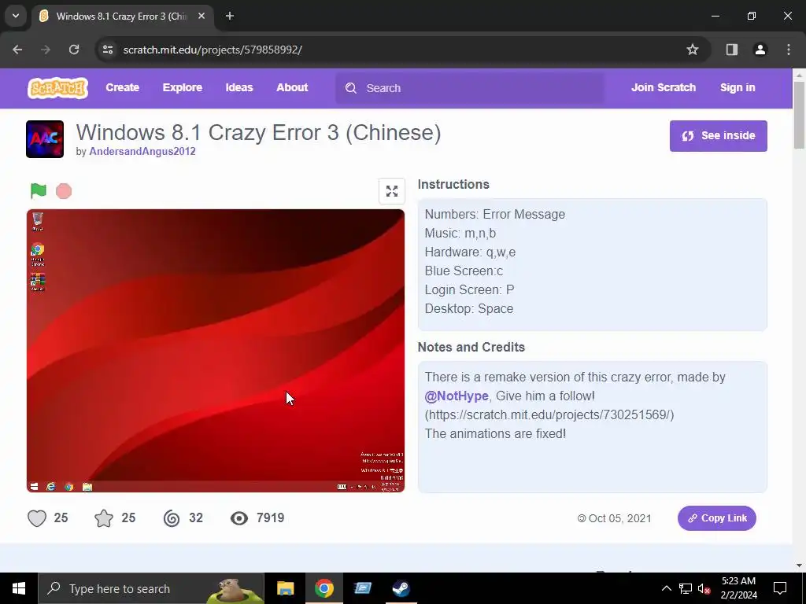The width and height of the screenshot is (806, 604).
Task: View remixes via the spiral icon
Action: pos(172,518)
